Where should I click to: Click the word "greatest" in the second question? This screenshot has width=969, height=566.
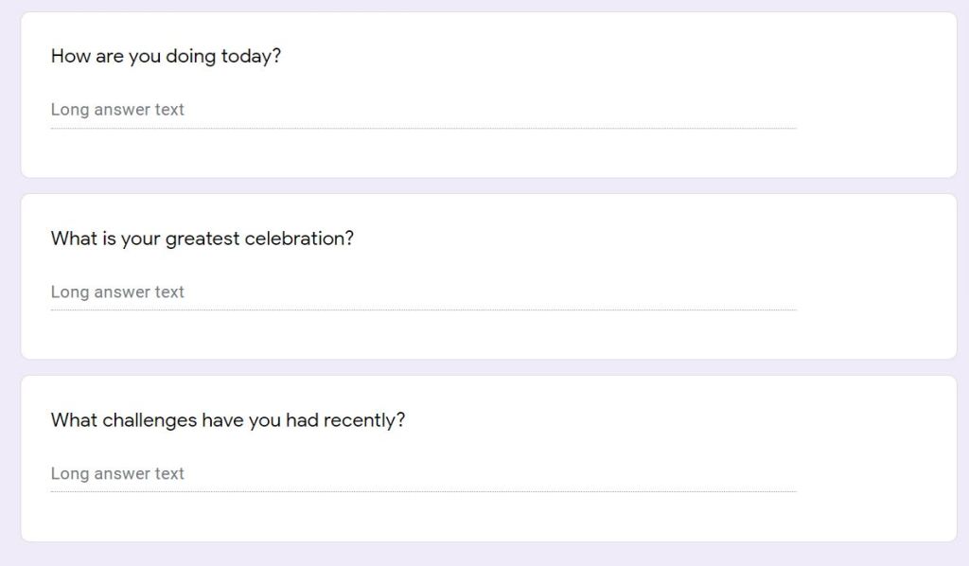[x=202, y=239]
